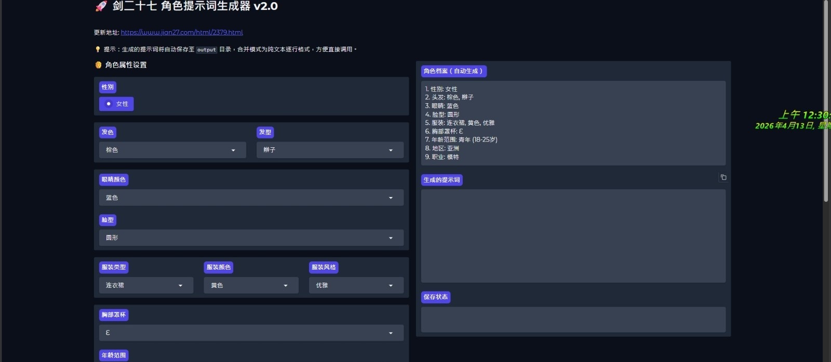The image size is (831, 362).
Task: Click the desktop clock widget showing 上午 12:30
Action: 803,115
